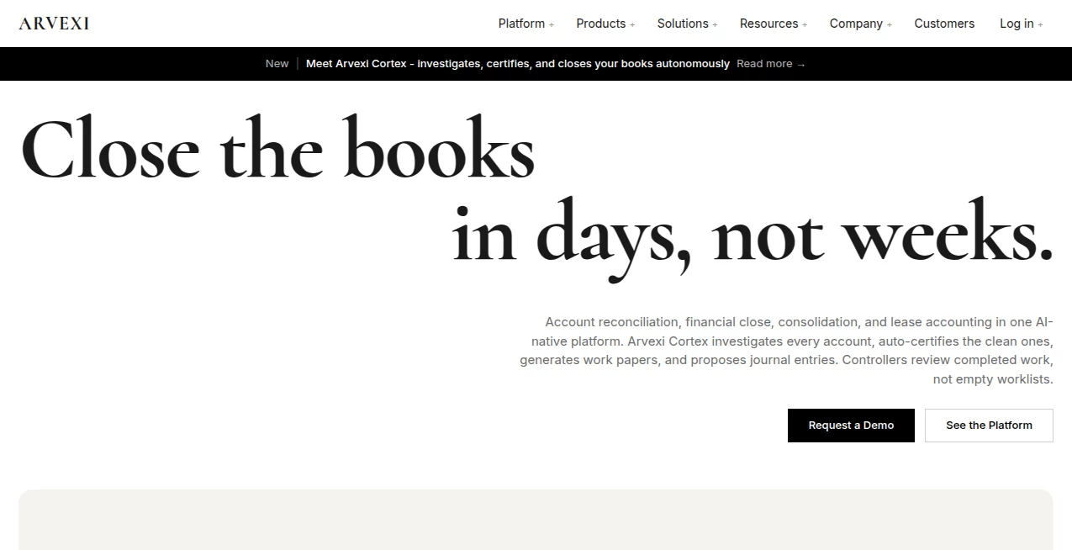Click the in days, not weeks heading

coord(753,232)
